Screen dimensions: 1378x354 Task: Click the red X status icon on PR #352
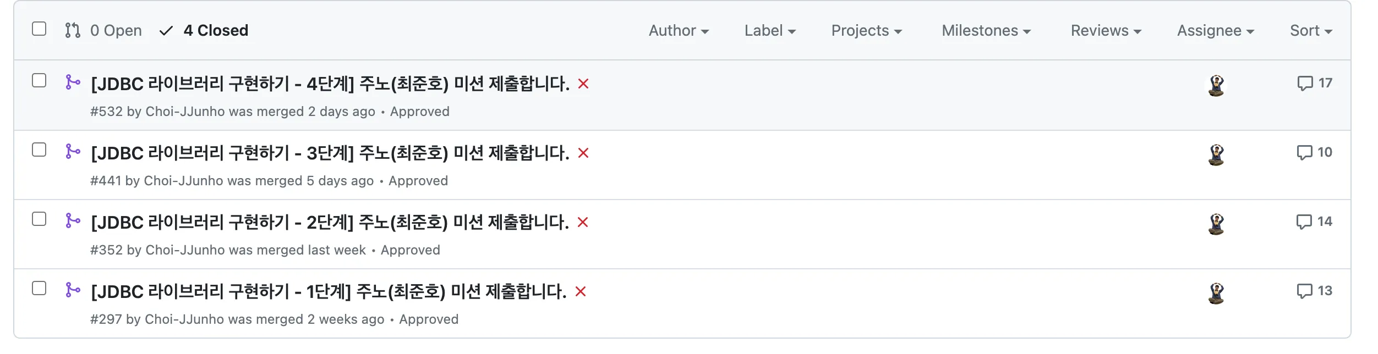pos(583,223)
